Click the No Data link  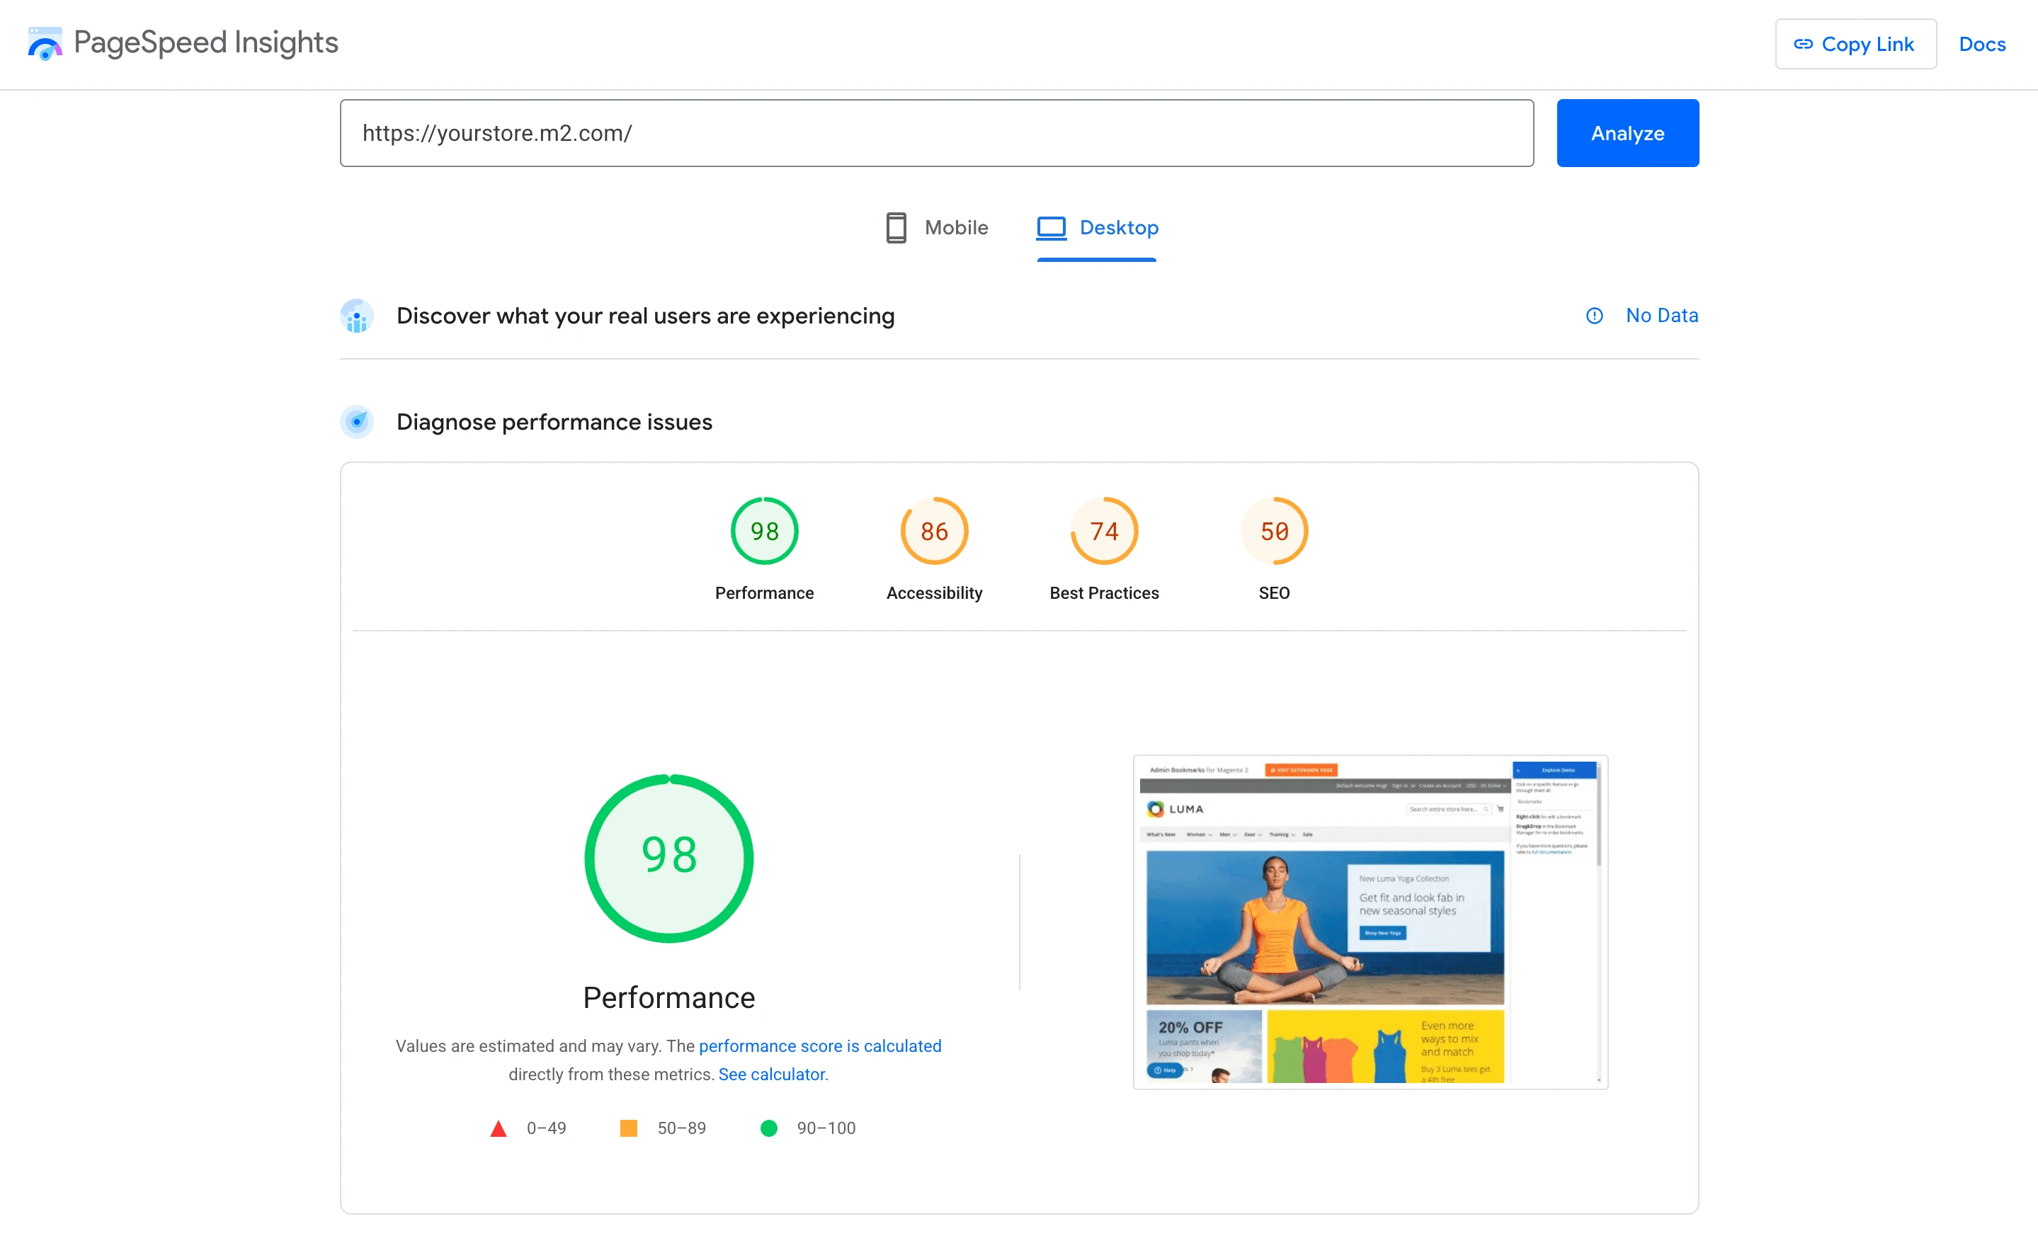coord(1662,315)
